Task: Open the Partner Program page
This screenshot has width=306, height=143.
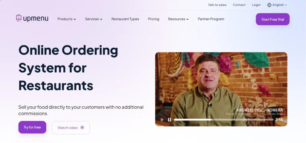Action: coord(211,19)
